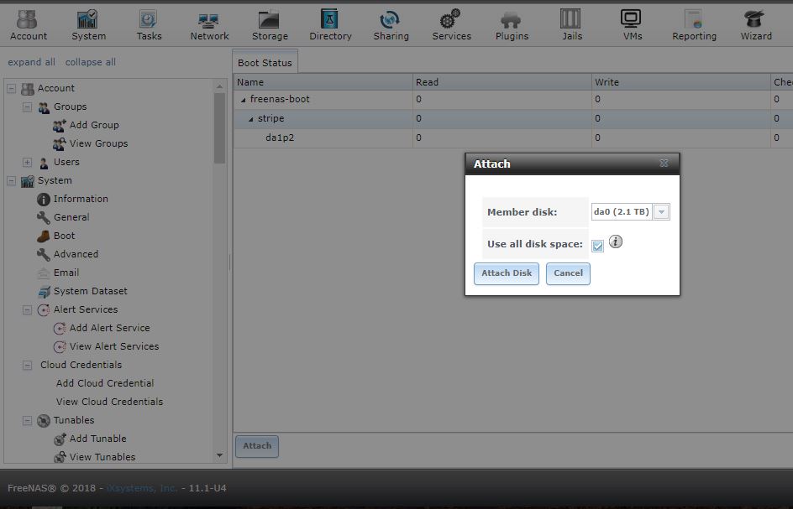Expand the Users tree node
The image size is (793, 509).
[27, 162]
